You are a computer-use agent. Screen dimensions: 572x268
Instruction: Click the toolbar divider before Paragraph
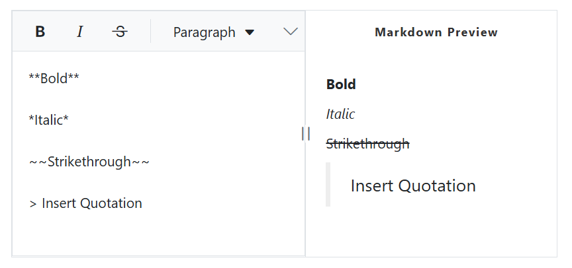(151, 32)
